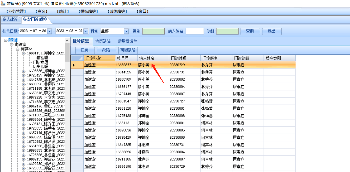This screenshot has width=350, height=172.
Task: Select 门诊病历 in the tree
Action: (41, 62)
